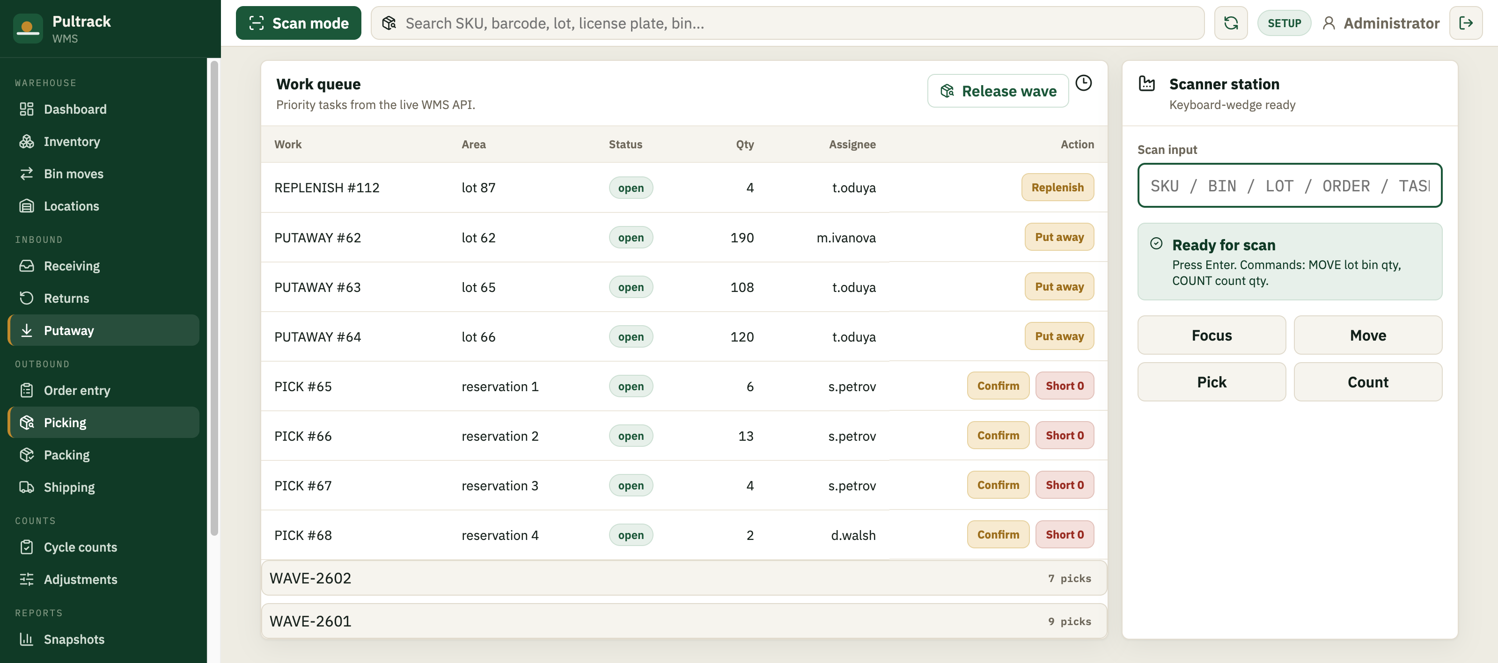This screenshot has height=663, width=1498.
Task: Click the 'reservation 3' area cell
Action: [x=500, y=485]
